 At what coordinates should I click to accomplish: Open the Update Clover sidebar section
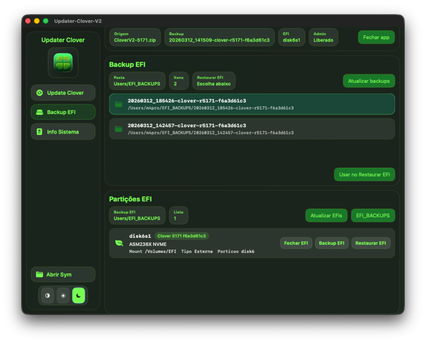click(63, 92)
